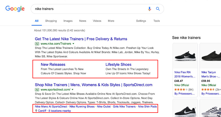The height and width of the screenshot is (117, 221).
Task: Switch to the Images tab
Action: click(x=68, y=21)
